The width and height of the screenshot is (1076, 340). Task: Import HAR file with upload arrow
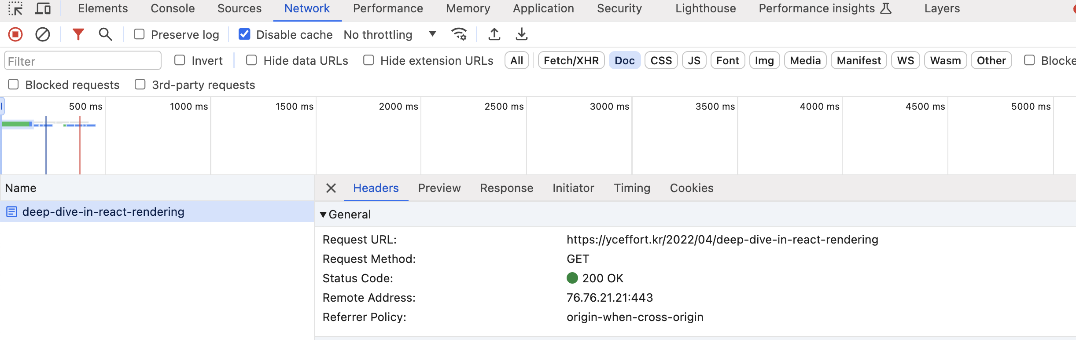click(x=494, y=34)
